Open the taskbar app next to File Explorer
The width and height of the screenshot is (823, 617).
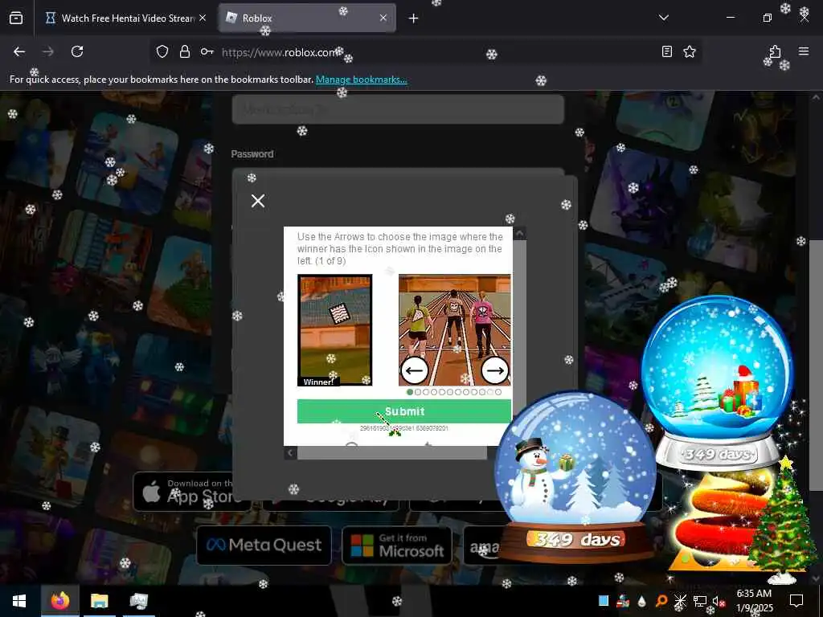(x=138, y=601)
